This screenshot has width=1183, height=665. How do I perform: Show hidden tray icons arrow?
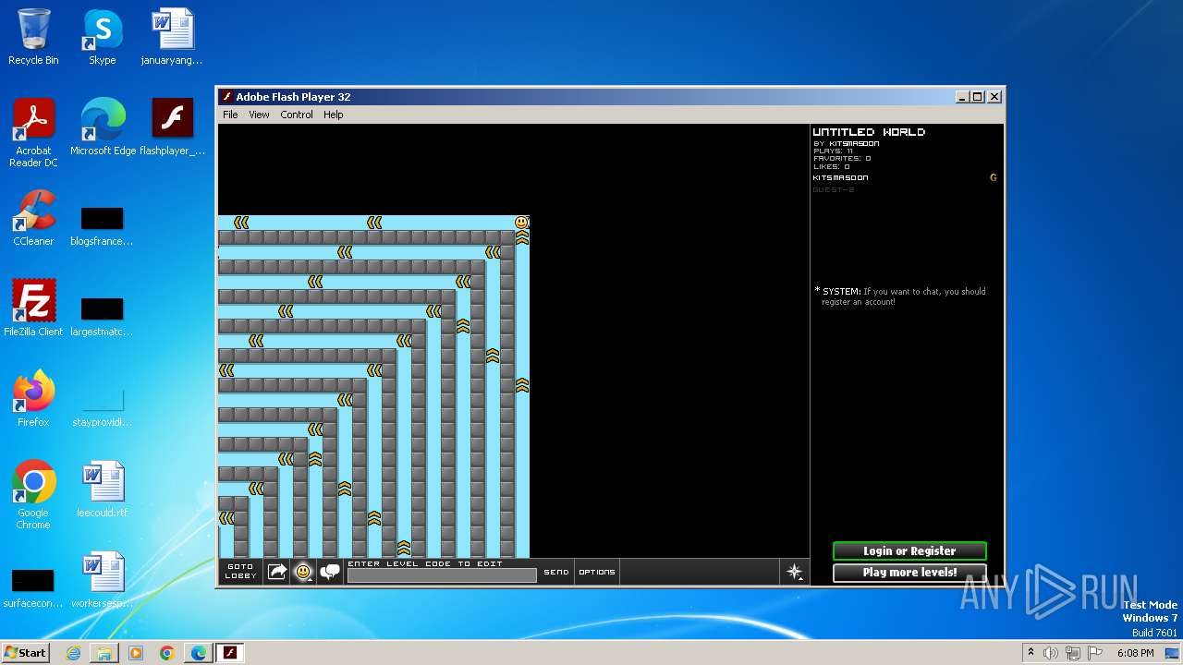(x=1031, y=653)
